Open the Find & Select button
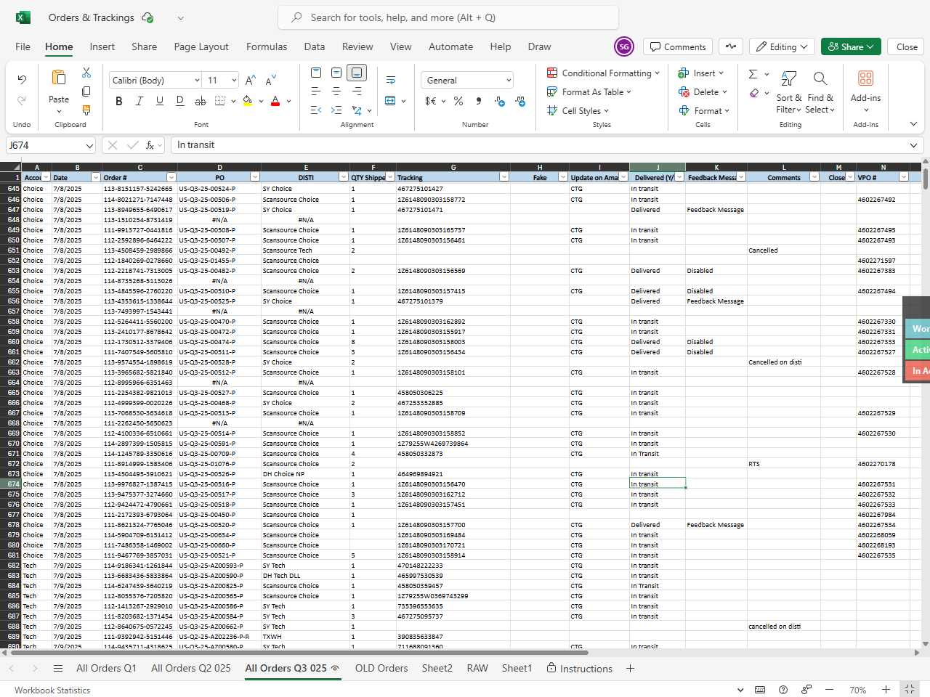Image resolution: width=930 pixels, height=697 pixels. pyautogui.click(x=821, y=92)
